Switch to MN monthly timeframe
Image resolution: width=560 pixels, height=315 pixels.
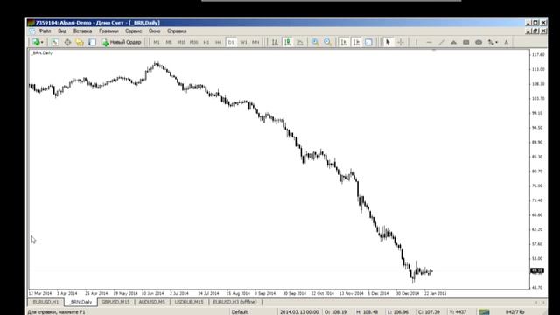tap(255, 42)
